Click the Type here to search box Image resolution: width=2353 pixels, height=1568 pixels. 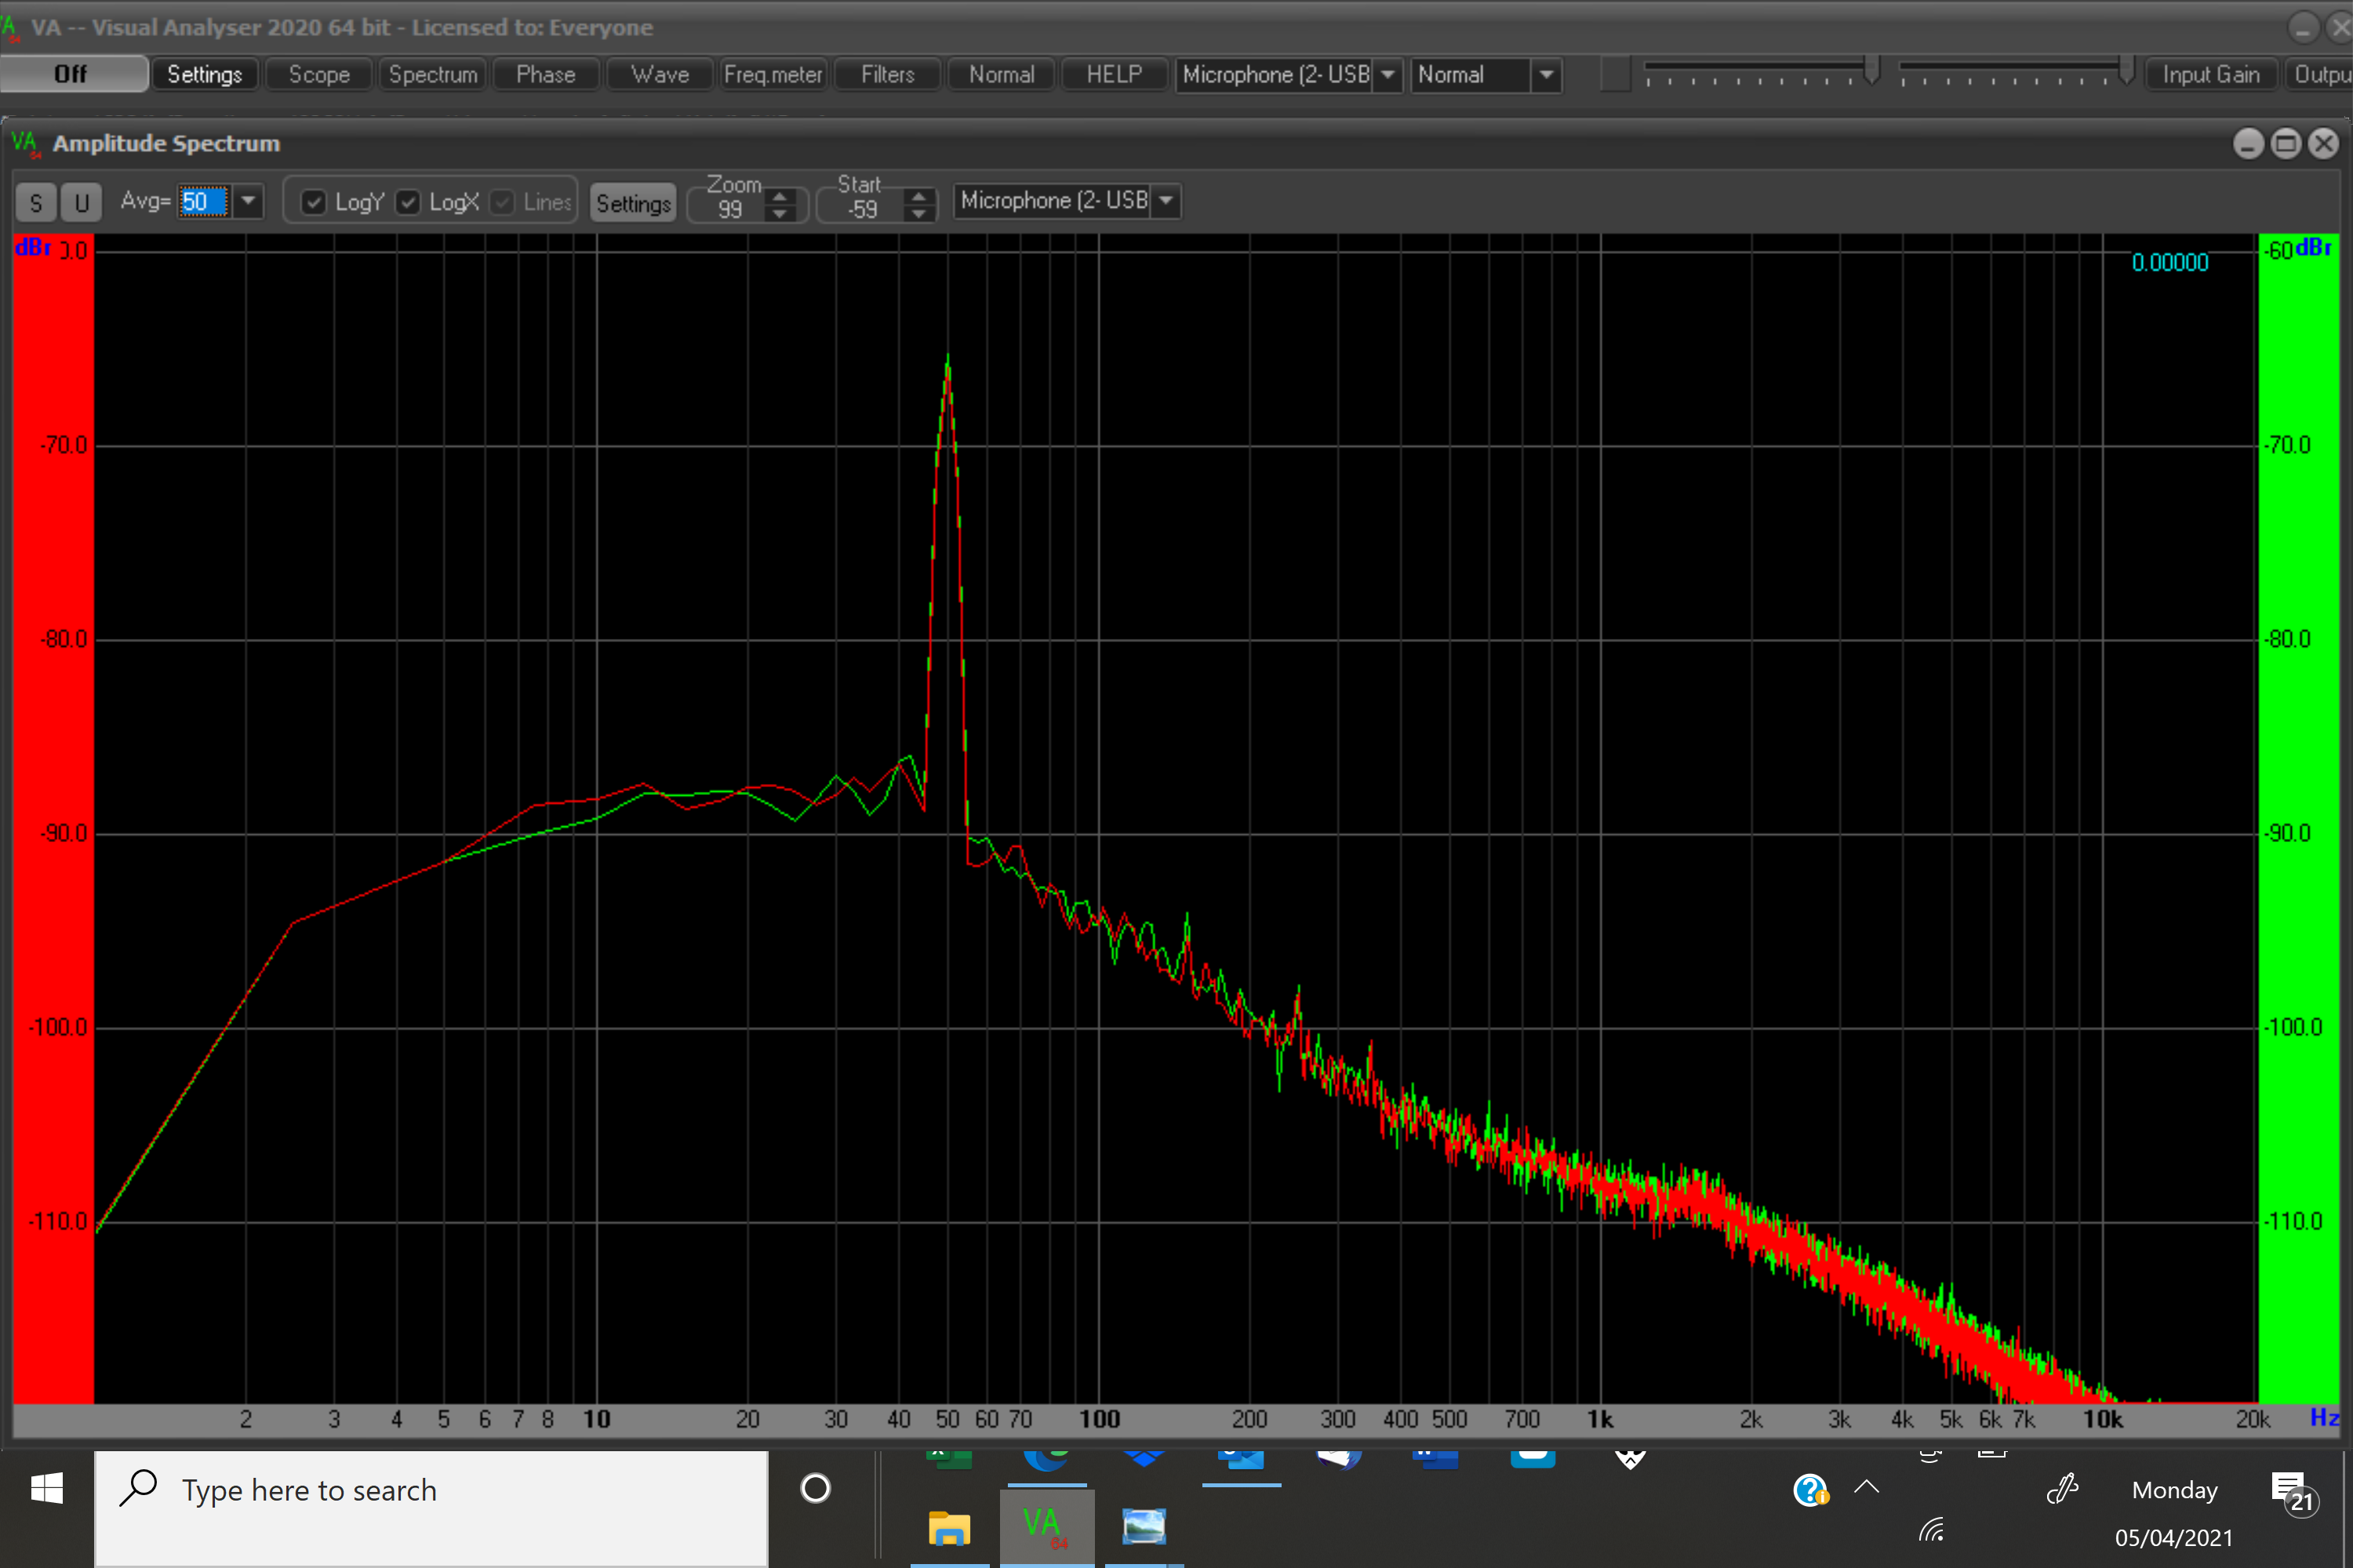click(431, 1509)
